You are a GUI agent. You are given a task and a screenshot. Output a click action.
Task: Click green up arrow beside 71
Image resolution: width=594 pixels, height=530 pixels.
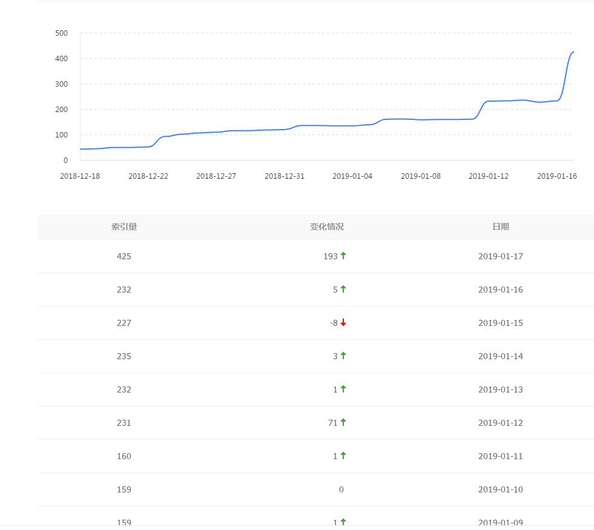click(343, 422)
